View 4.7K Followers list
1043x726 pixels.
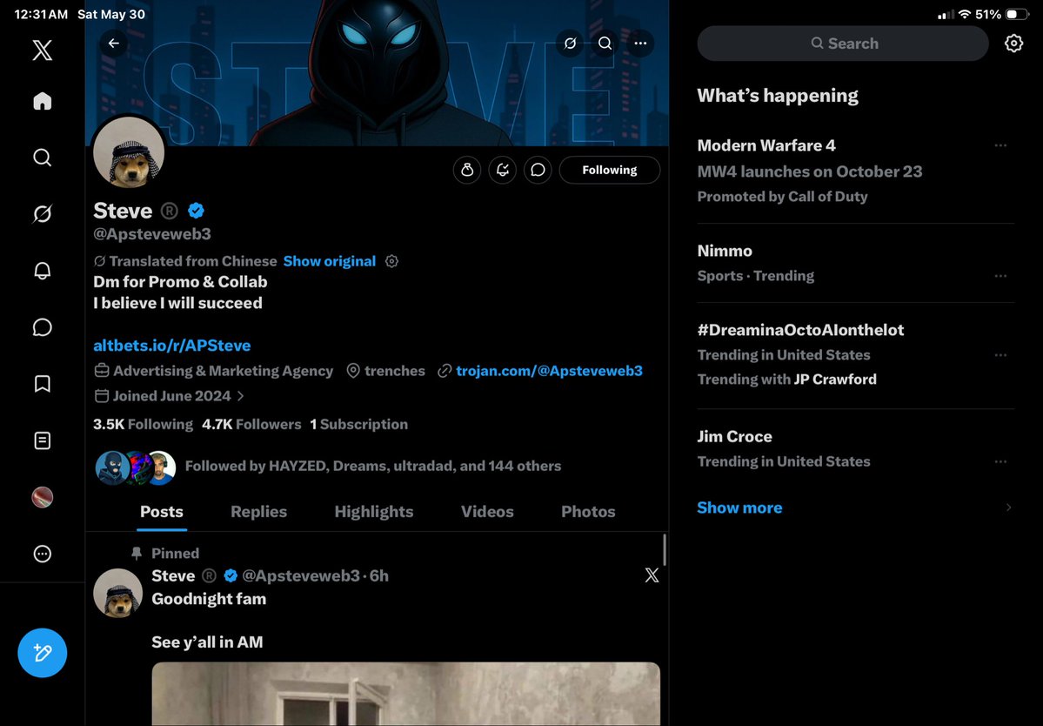click(x=251, y=424)
